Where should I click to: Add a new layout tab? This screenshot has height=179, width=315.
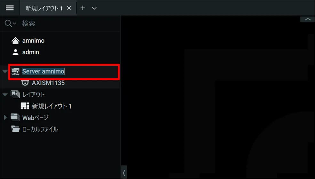83,8
